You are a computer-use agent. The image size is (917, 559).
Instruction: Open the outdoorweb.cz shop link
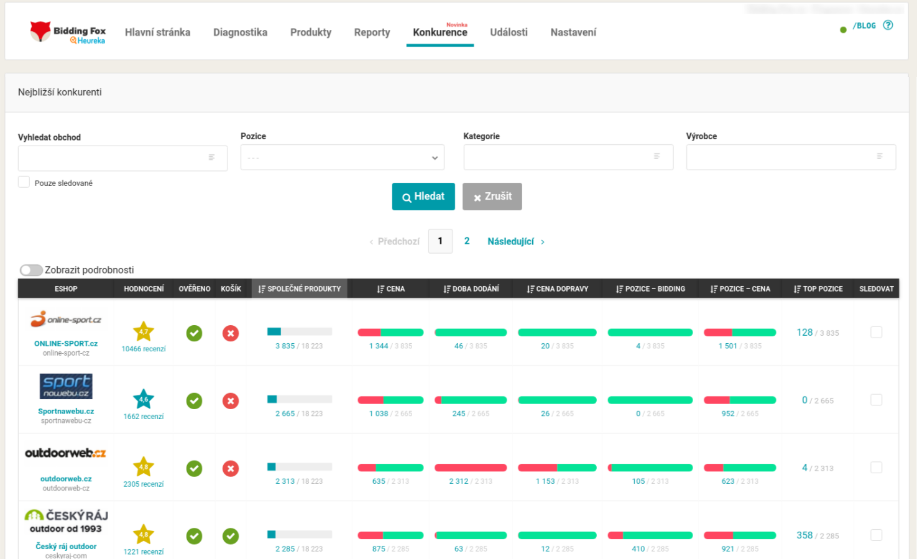[x=66, y=479]
